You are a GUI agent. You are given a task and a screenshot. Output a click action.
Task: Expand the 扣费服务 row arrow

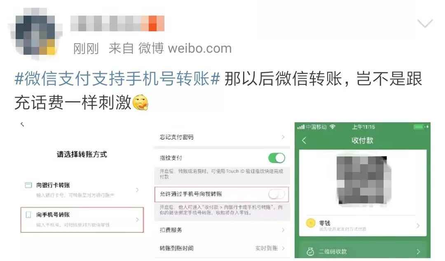tap(283, 230)
